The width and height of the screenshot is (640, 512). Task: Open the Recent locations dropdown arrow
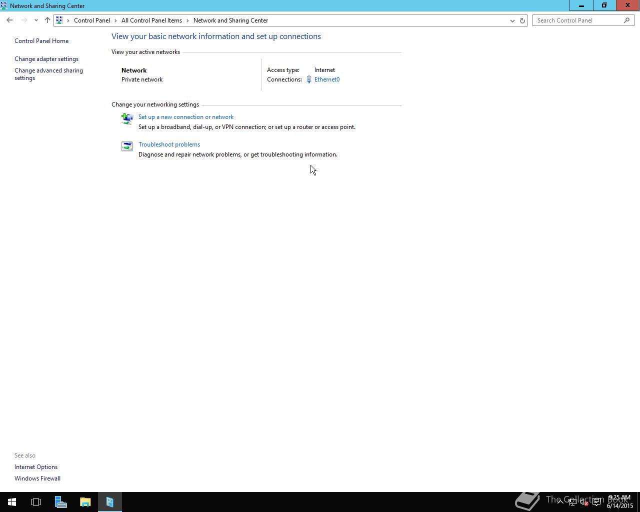tap(36, 20)
